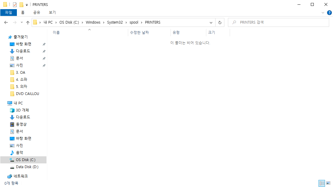Image resolution: width=333 pixels, height=187 pixels.
Task: Open the Help question mark icon
Action: [329, 13]
